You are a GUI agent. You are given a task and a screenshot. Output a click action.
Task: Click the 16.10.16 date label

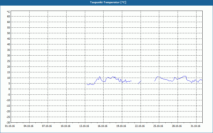(103, 126)
